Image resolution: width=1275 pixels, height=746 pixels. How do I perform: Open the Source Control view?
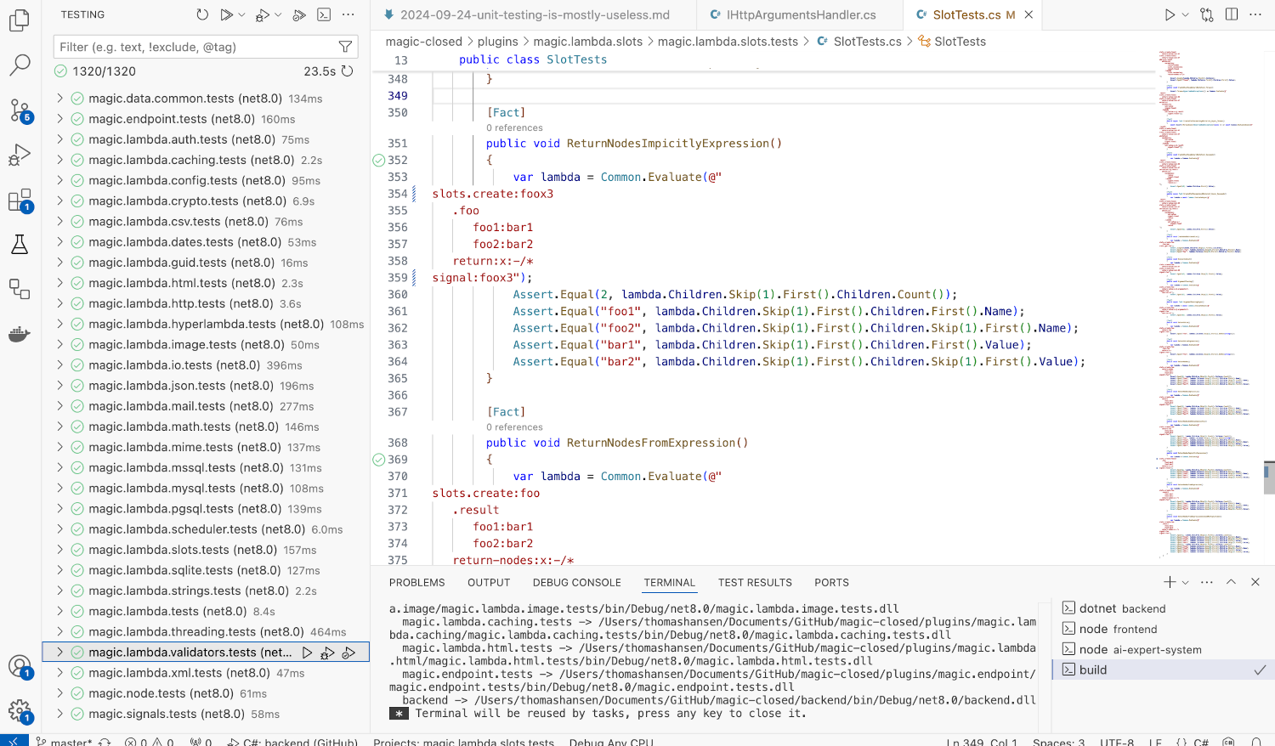pyautogui.click(x=19, y=110)
